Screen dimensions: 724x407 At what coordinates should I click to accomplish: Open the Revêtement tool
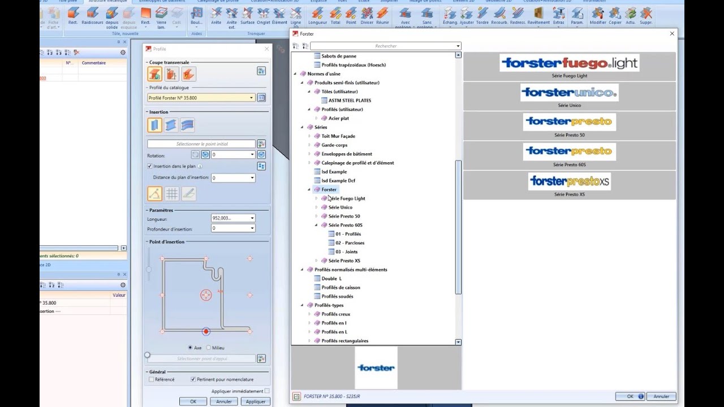point(538,16)
